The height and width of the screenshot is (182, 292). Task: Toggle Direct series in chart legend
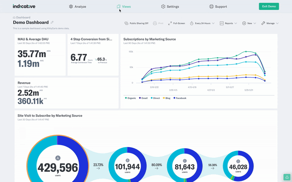click(155, 98)
